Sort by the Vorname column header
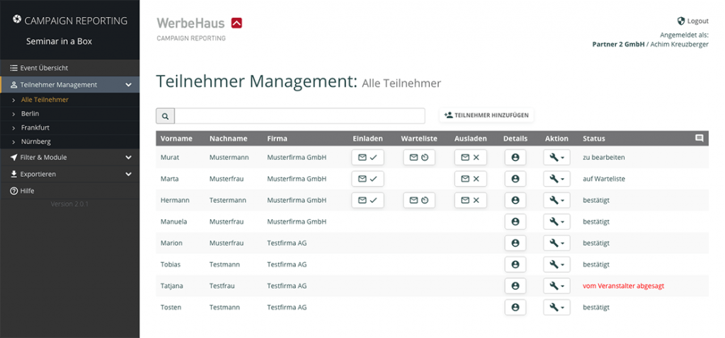This screenshot has width=725, height=338. click(x=176, y=139)
